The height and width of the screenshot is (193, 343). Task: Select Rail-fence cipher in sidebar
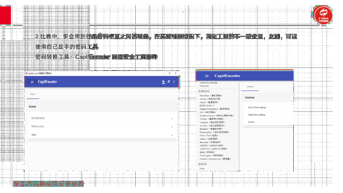tap(211, 96)
